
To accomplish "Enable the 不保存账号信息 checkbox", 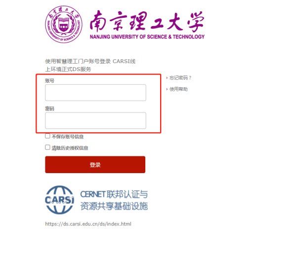I will pyautogui.click(x=47, y=136).
